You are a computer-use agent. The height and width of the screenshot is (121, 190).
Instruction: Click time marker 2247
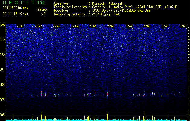(x=129, y=26)
